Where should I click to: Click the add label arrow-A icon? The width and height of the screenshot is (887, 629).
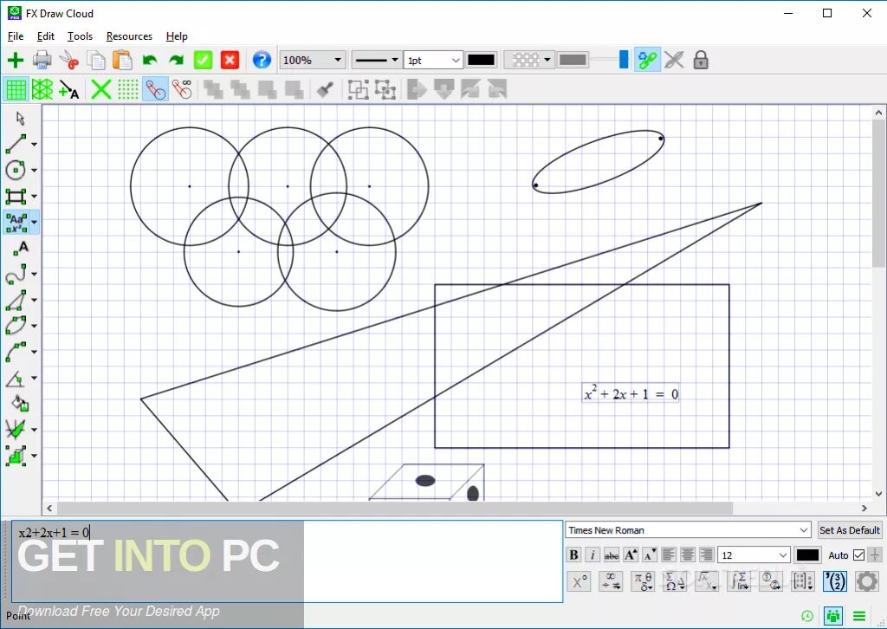69,89
